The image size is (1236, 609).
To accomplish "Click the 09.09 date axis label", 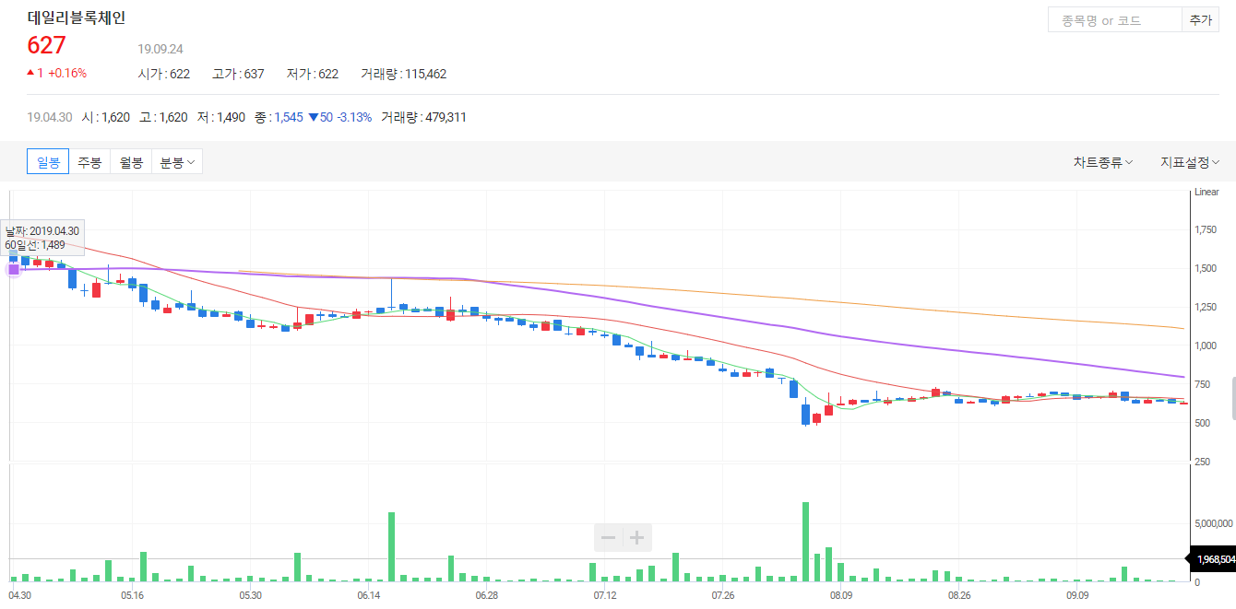I will pos(1076,596).
